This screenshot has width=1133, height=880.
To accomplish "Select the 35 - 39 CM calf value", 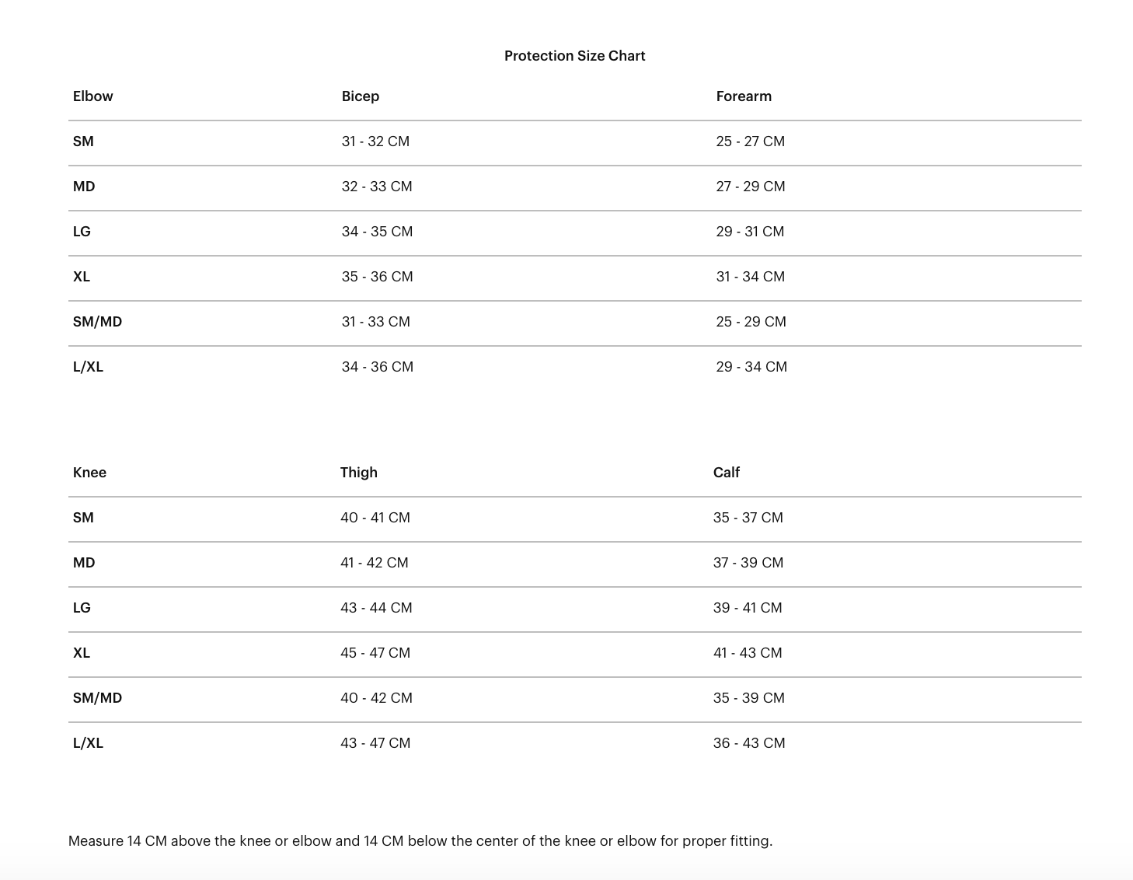I will click(x=749, y=698).
